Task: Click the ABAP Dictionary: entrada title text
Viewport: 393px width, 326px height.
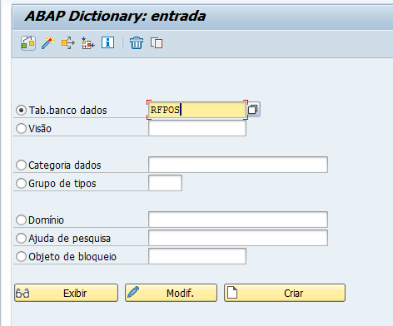Action: click(x=115, y=16)
